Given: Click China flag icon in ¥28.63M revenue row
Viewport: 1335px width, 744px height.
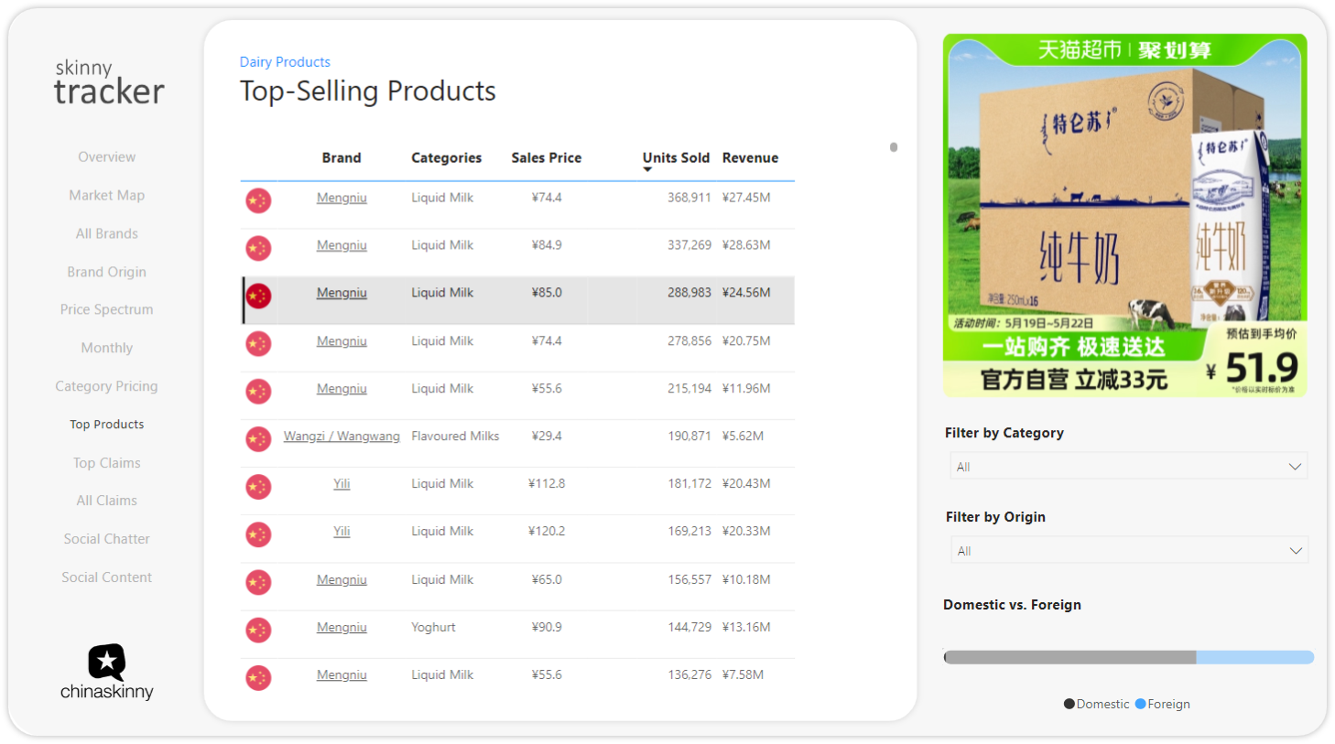Looking at the screenshot, I should coord(258,248).
